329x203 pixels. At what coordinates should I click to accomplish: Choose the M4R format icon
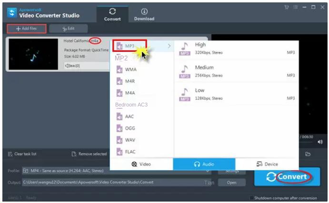pyautogui.click(x=119, y=81)
